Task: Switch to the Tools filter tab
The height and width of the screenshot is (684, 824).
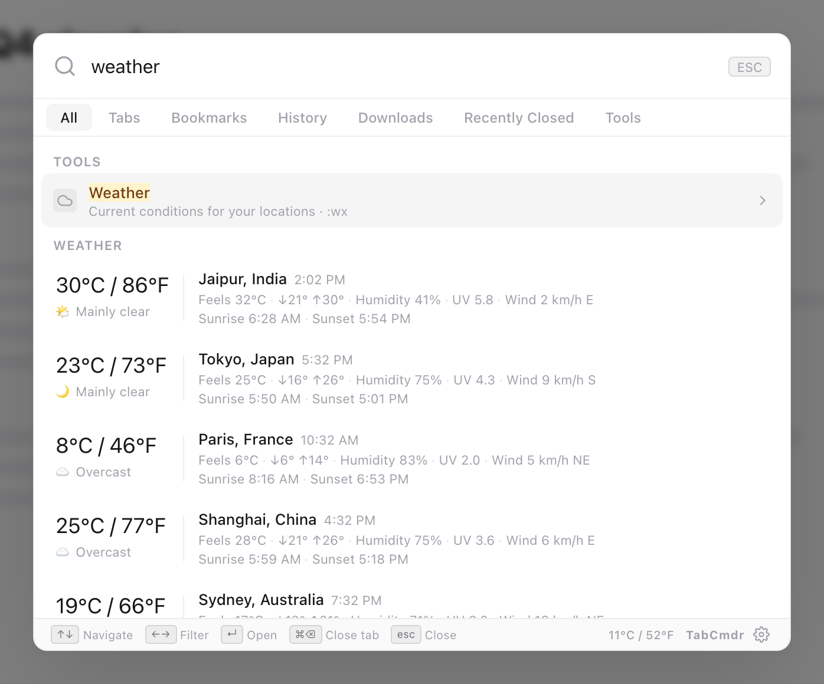Action: [623, 117]
